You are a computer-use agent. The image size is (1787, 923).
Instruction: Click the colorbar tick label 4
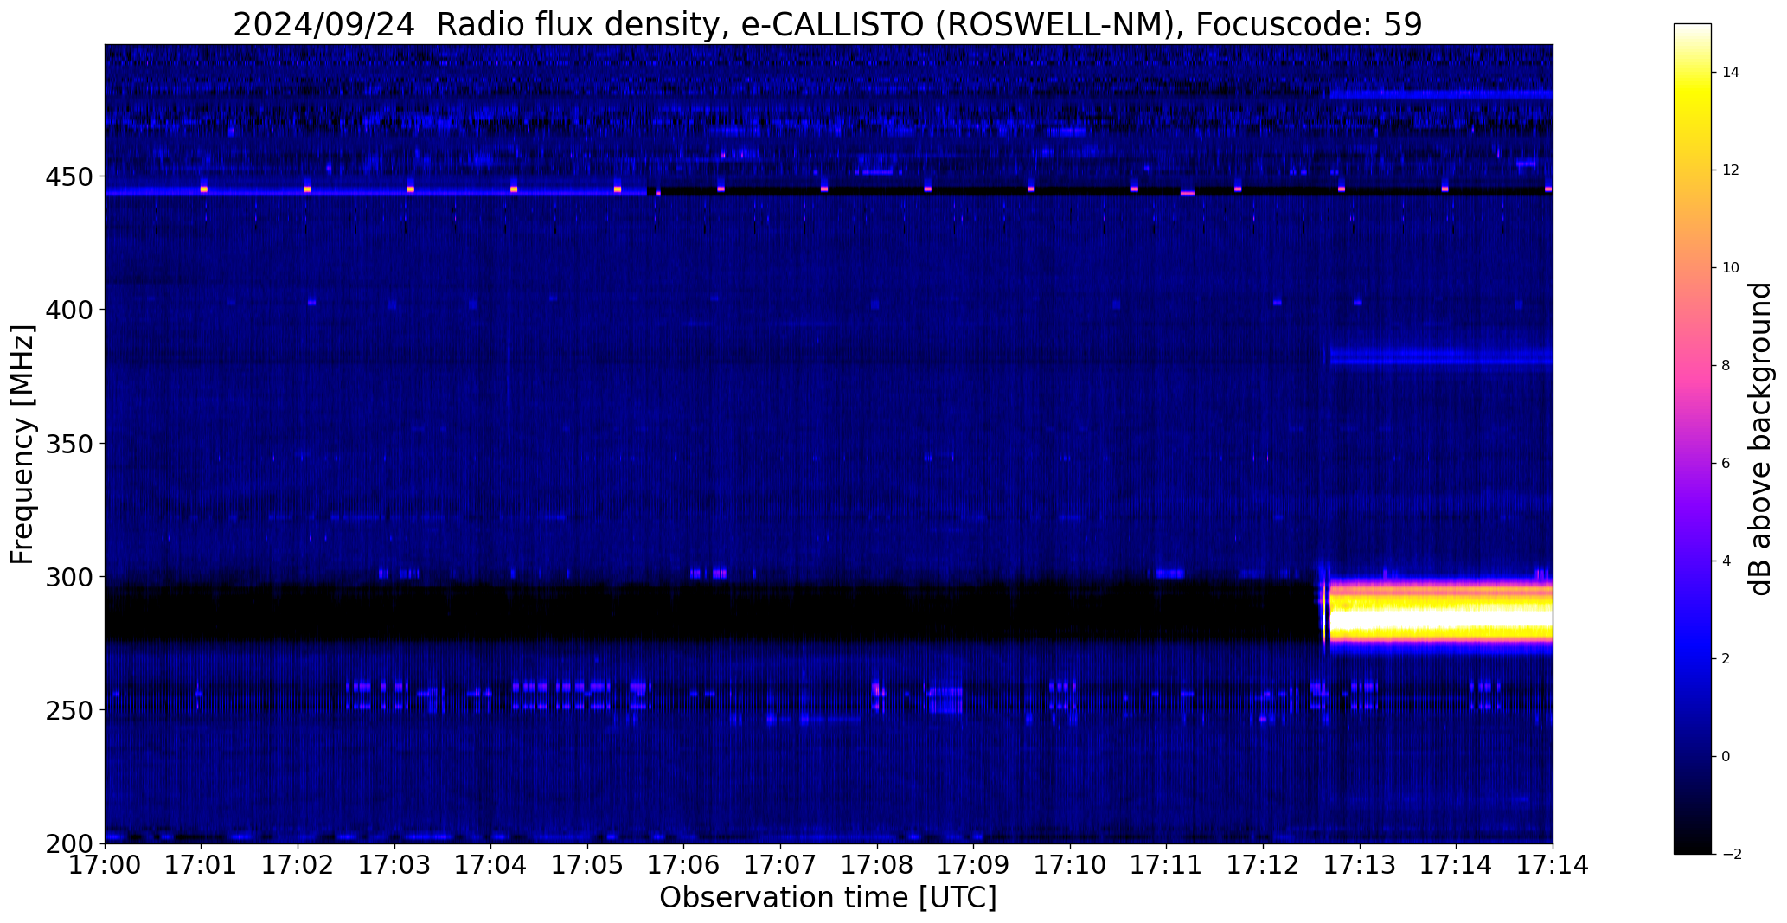pyautogui.click(x=1726, y=561)
